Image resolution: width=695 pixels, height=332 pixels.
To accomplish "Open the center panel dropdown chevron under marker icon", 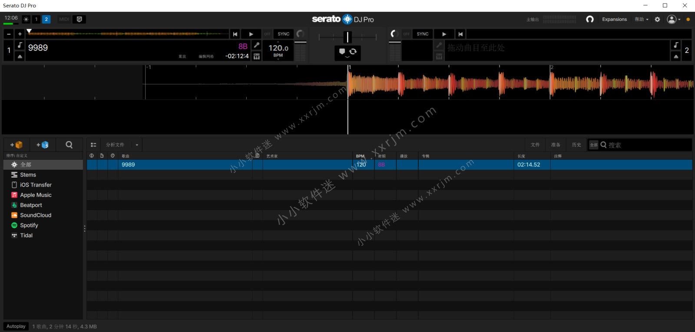I will (x=347, y=57).
